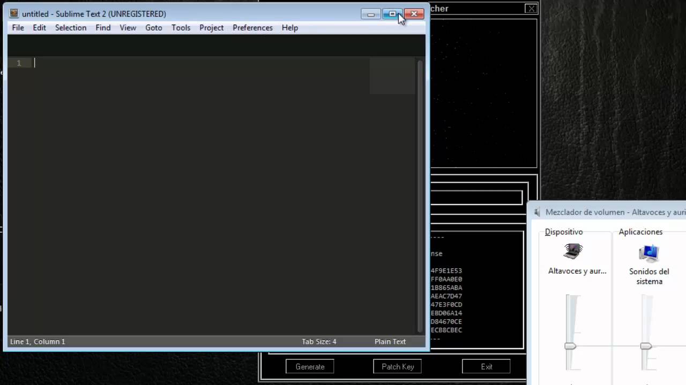Click the Altavoces device icon in mixer
This screenshot has width=686, height=385.
(573, 251)
